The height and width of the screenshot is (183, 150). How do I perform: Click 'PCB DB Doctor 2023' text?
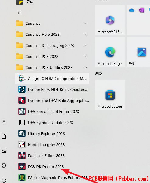point(46,166)
